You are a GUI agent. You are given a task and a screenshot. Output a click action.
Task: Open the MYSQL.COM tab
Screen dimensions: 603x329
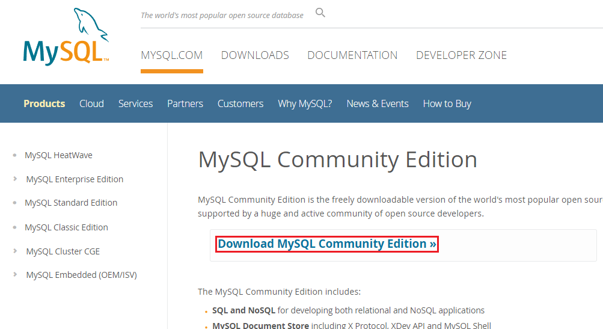tap(171, 55)
